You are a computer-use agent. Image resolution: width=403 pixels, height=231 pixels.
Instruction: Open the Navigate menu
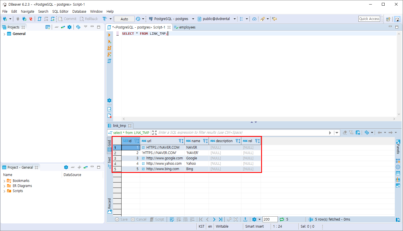[x=27, y=12]
